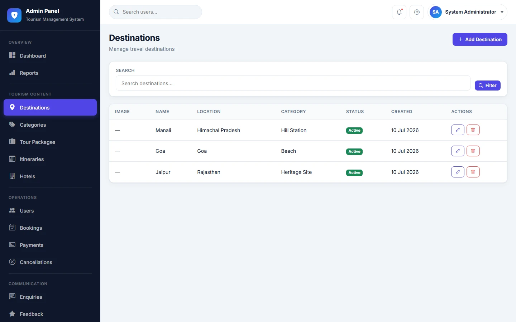The width and height of the screenshot is (516, 322).
Task: Switch to Itineraries page
Action: pos(50,159)
